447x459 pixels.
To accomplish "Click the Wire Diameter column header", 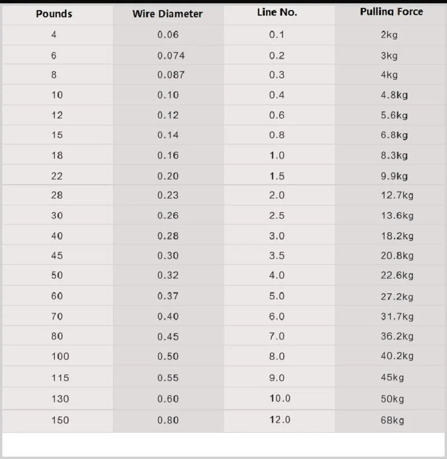I will point(168,13).
